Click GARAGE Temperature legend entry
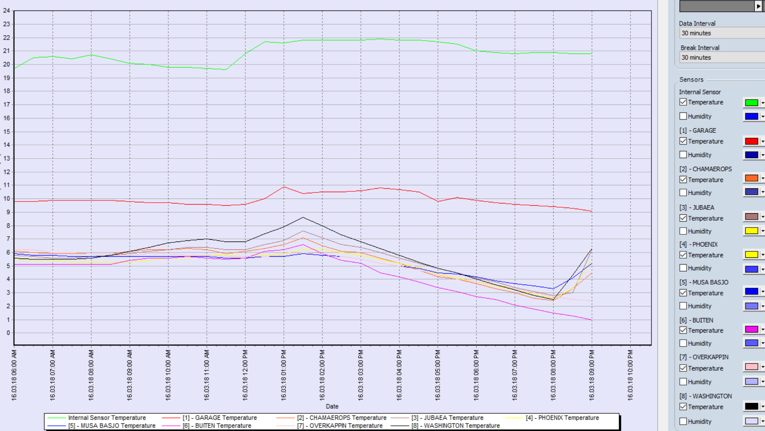The image size is (765, 431). pos(219,418)
